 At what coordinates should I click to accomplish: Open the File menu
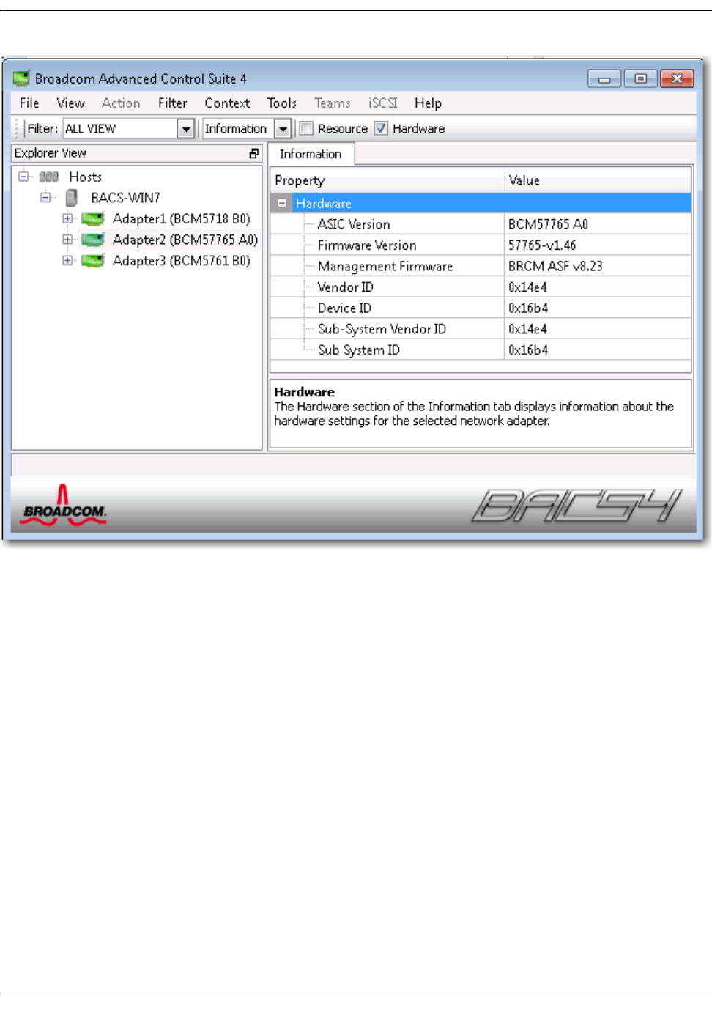click(x=29, y=103)
